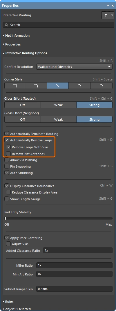Viewport: 116px width, 311px height.
Task: Enable Remove Net Antennas
Action: (8, 154)
